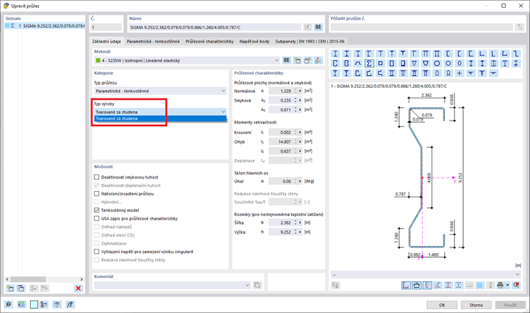Enable Deaktivovat smykovou tuhost checkbox

(x=97, y=177)
